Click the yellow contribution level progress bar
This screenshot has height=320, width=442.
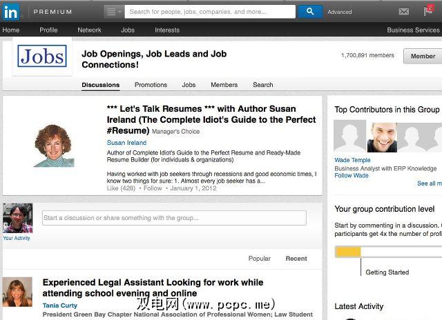coord(348,252)
